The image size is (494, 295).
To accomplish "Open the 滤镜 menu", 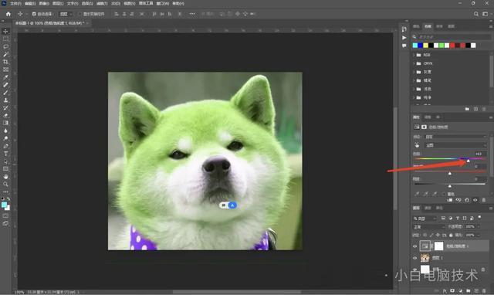I will [x=102, y=3].
